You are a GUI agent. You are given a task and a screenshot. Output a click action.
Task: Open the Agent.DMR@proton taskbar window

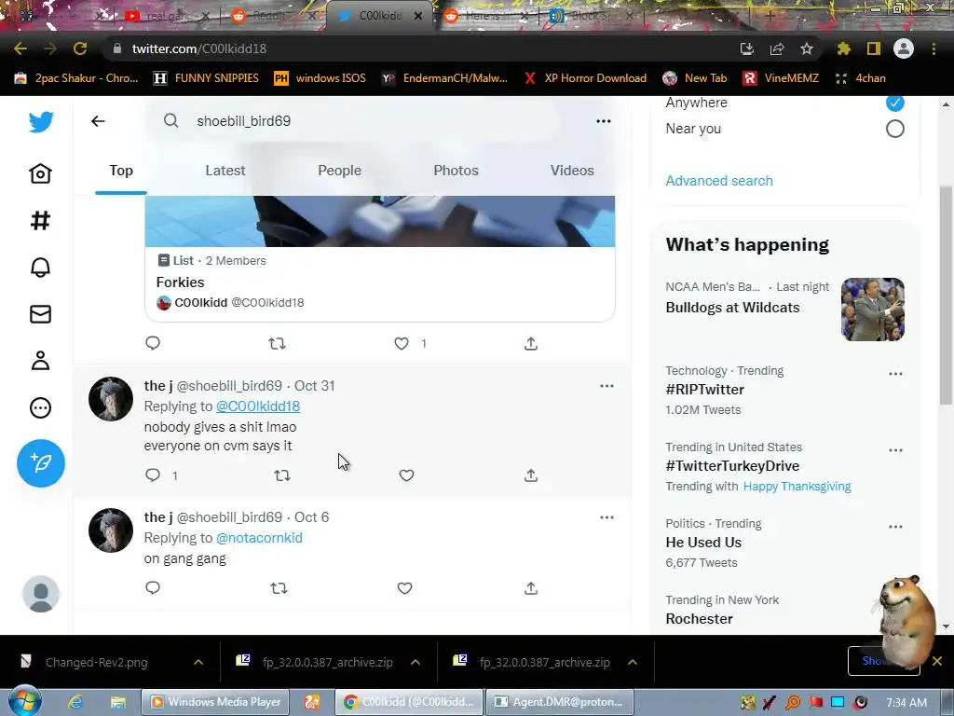(x=560, y=702)
